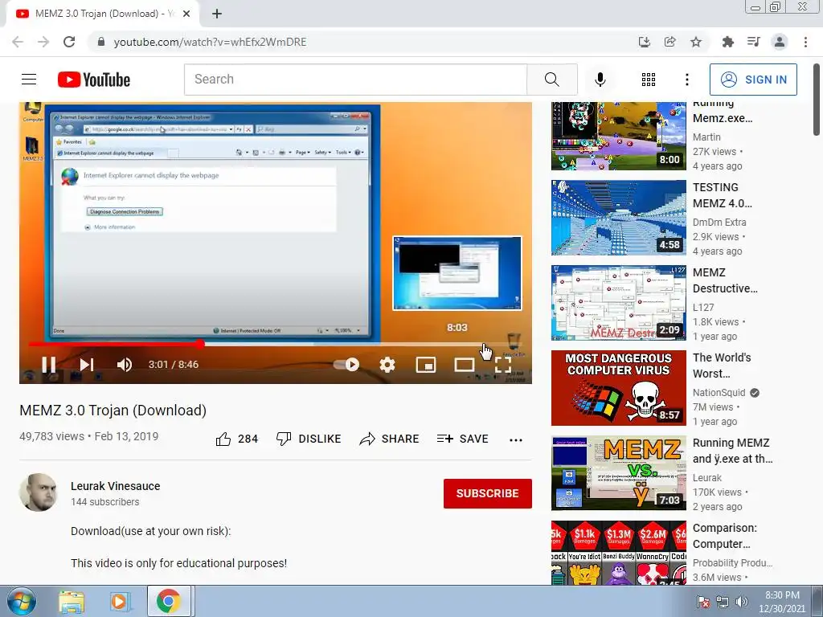This screenshot has width=823, height=617.
Task: Go forward in the browser
Action: click(x=43, y=42)
